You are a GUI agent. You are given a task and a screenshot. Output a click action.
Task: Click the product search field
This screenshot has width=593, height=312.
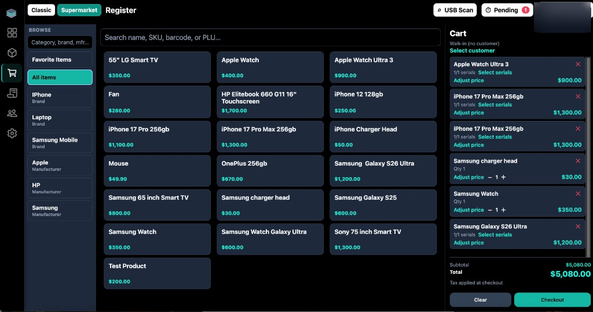click(270, 38)
